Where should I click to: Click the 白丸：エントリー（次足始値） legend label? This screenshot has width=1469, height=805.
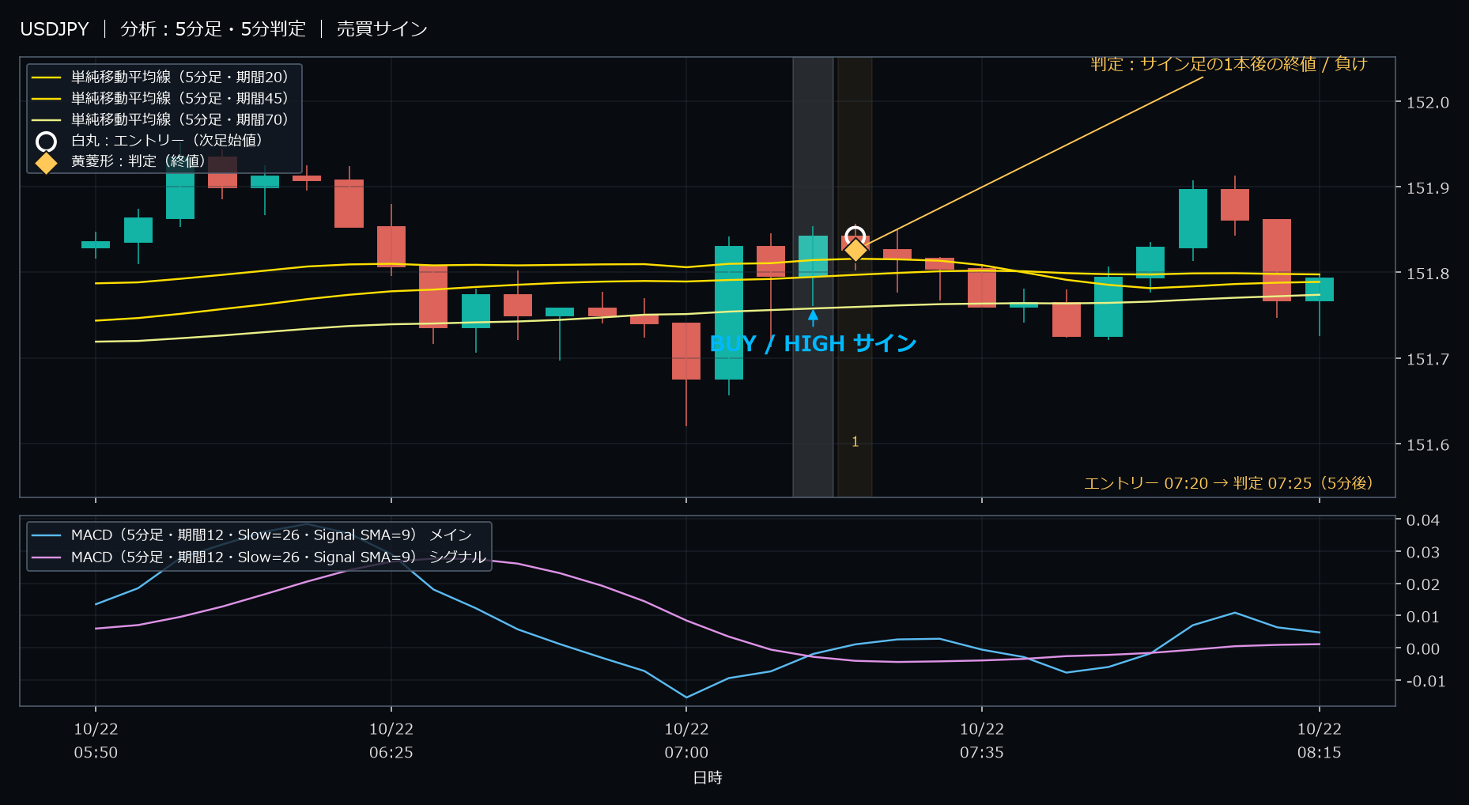(167, 141)
